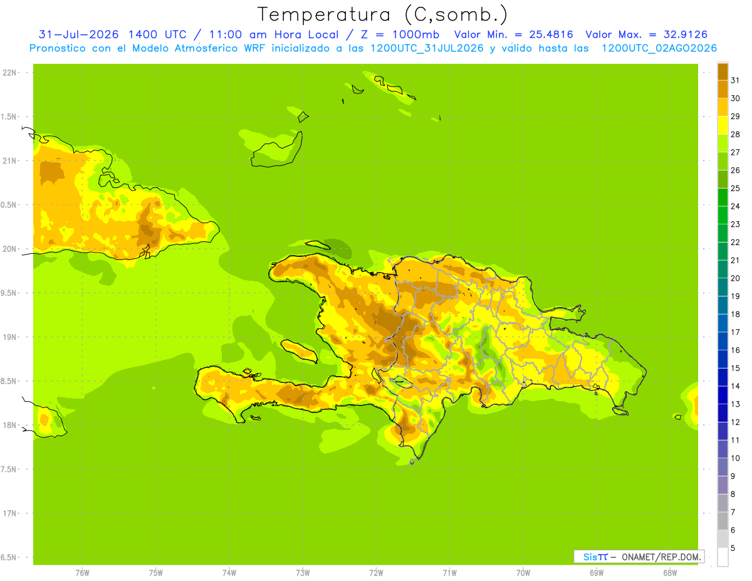Click the blue color bar segment between 15 and 16
The height and width of the screenshot is (581, 752).
click(723, 359)
